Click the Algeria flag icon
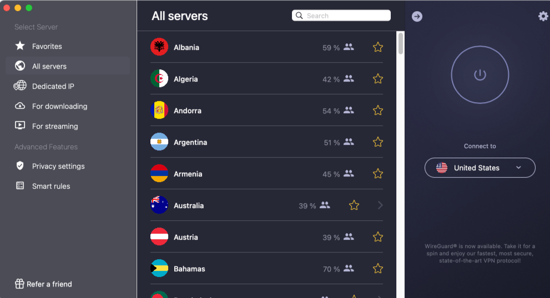This screenshot has height=298, width=550. click(x=159, y=78)
